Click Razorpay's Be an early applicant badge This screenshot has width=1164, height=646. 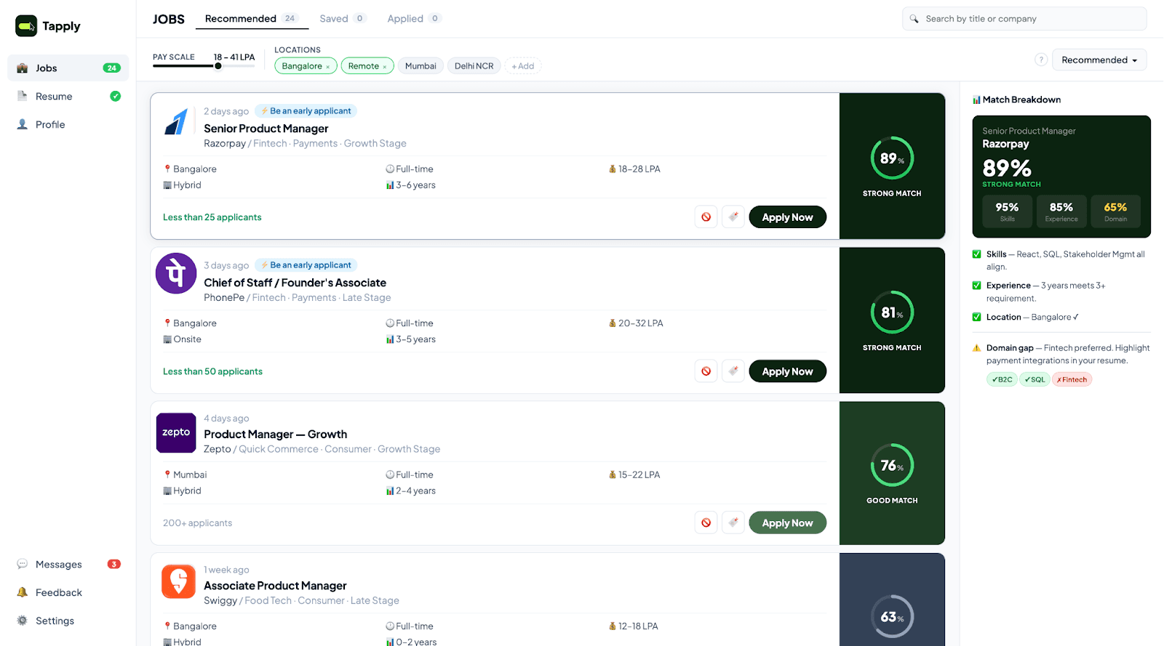coord(306,111)
